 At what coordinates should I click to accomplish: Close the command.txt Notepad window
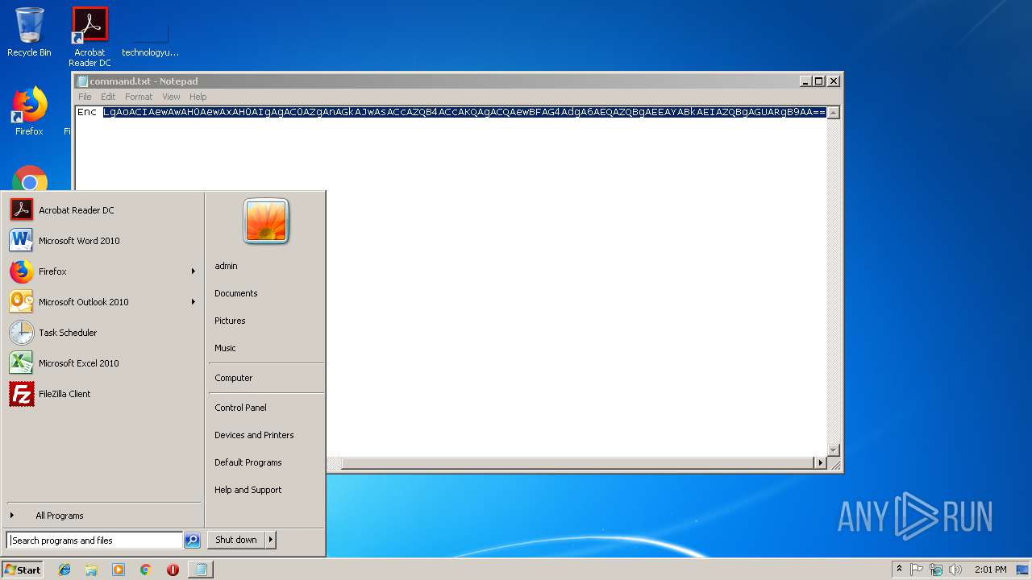tap(834, 81)
